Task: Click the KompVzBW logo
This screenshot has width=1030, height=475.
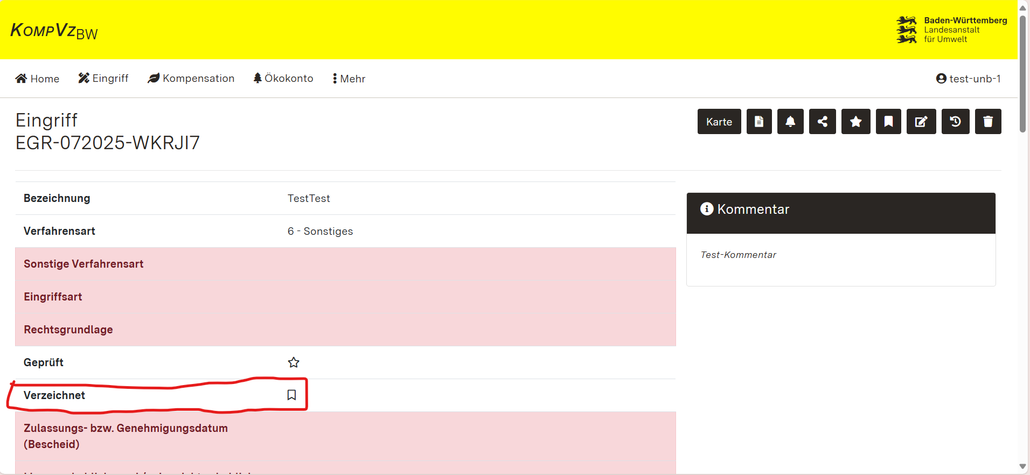Action: (x=54, y=31)
